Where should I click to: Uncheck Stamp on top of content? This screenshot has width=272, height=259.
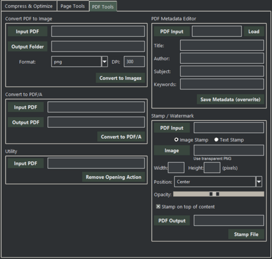click(185, 206)
